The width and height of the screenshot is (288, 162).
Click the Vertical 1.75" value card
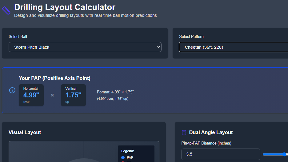73,95
